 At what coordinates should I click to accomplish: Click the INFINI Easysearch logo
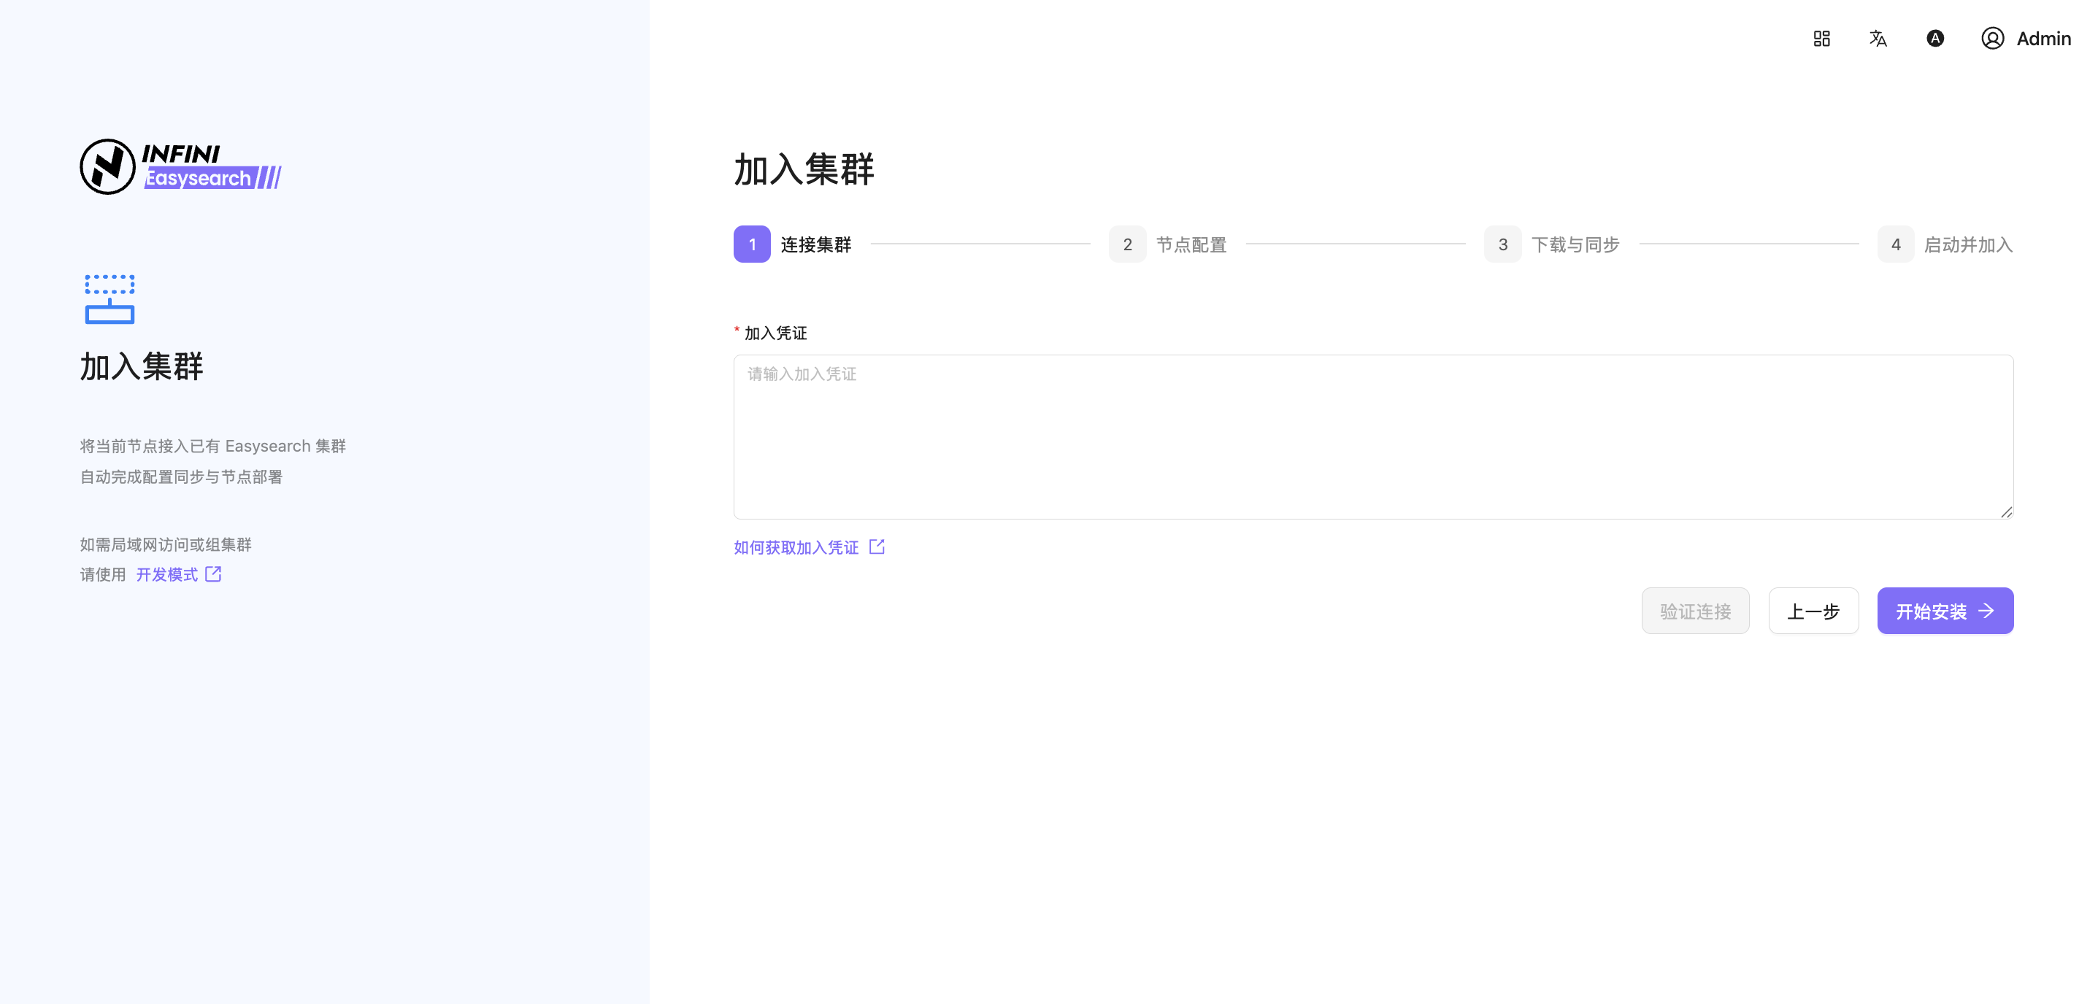[181, 166]
